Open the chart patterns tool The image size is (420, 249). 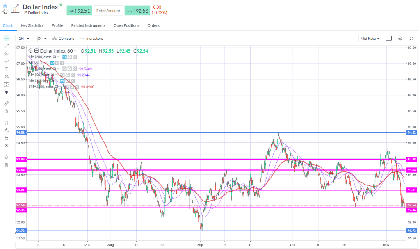pos(7,77)
